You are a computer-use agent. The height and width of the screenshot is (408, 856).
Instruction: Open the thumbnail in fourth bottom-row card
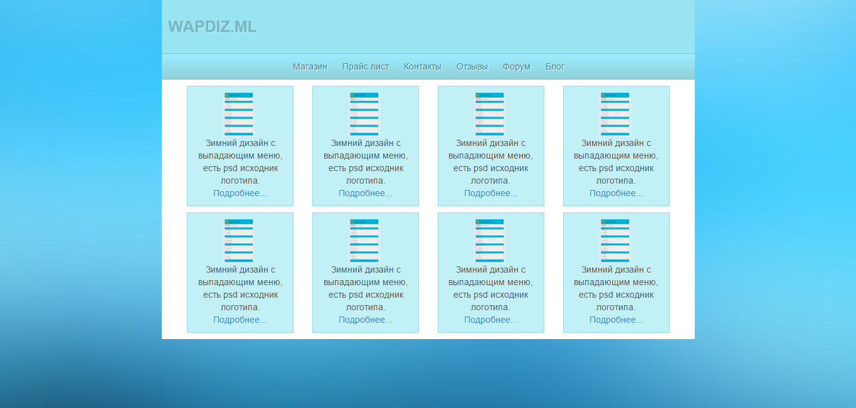click(x=615, y=241)
